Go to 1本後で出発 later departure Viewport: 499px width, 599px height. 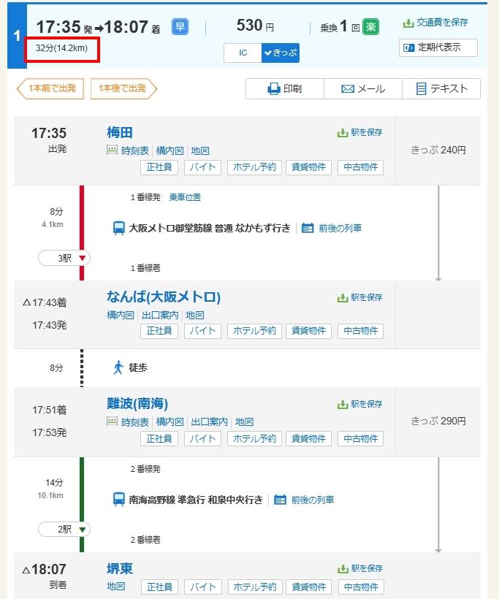point(123,89)
